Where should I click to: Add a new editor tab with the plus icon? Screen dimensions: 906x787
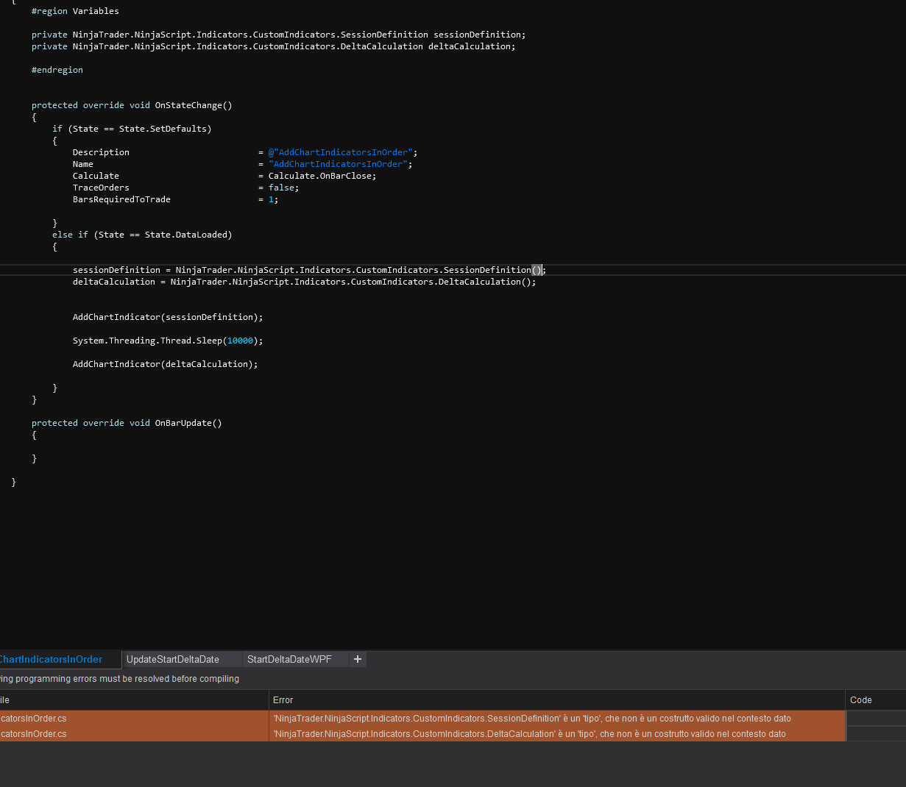coord(358,659)
